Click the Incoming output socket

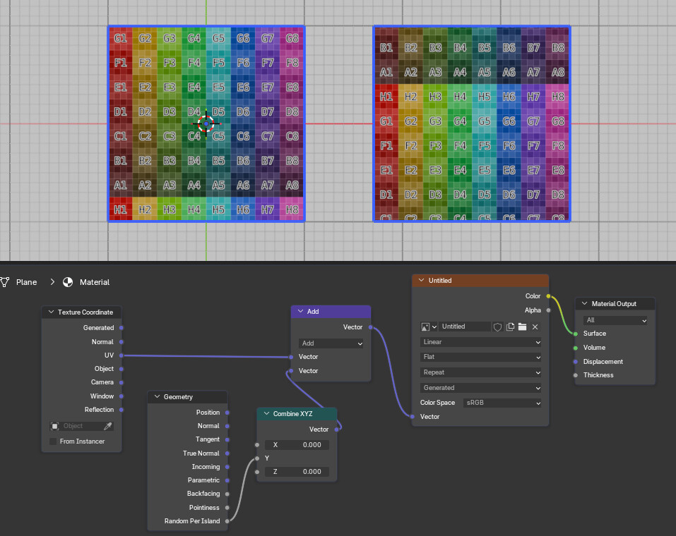point(227,467)
